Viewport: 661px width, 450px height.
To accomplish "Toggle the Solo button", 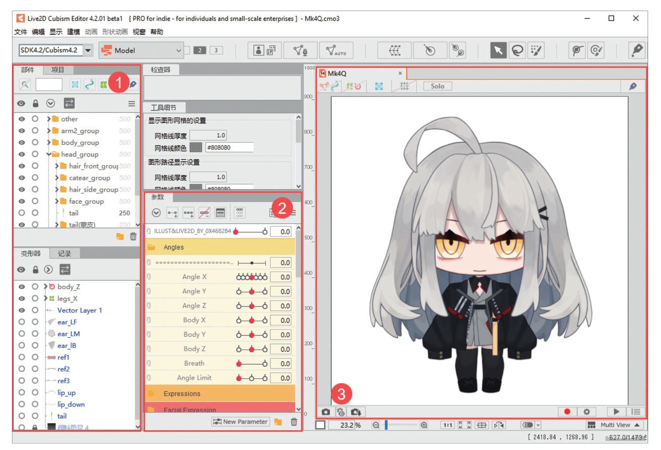I will click(x=437, y=86).
